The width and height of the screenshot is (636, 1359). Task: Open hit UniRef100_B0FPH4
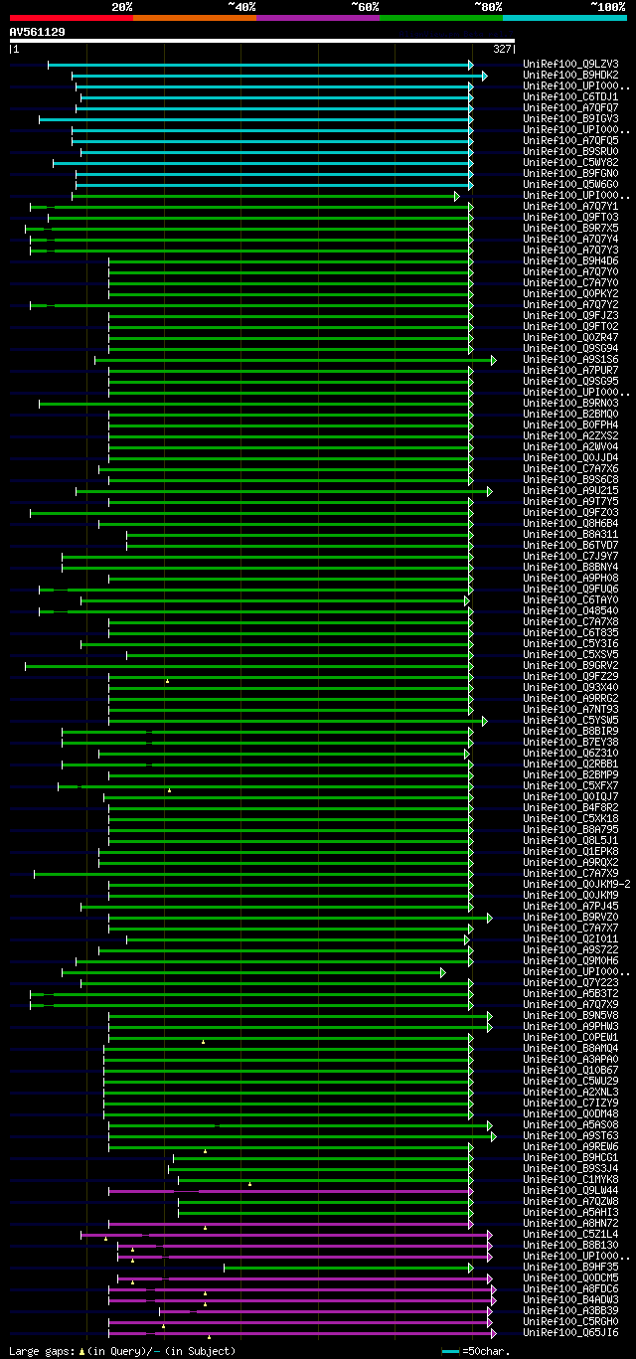[570, 425]
